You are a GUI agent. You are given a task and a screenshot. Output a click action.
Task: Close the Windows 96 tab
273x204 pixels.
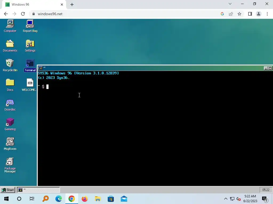[62, 5]
